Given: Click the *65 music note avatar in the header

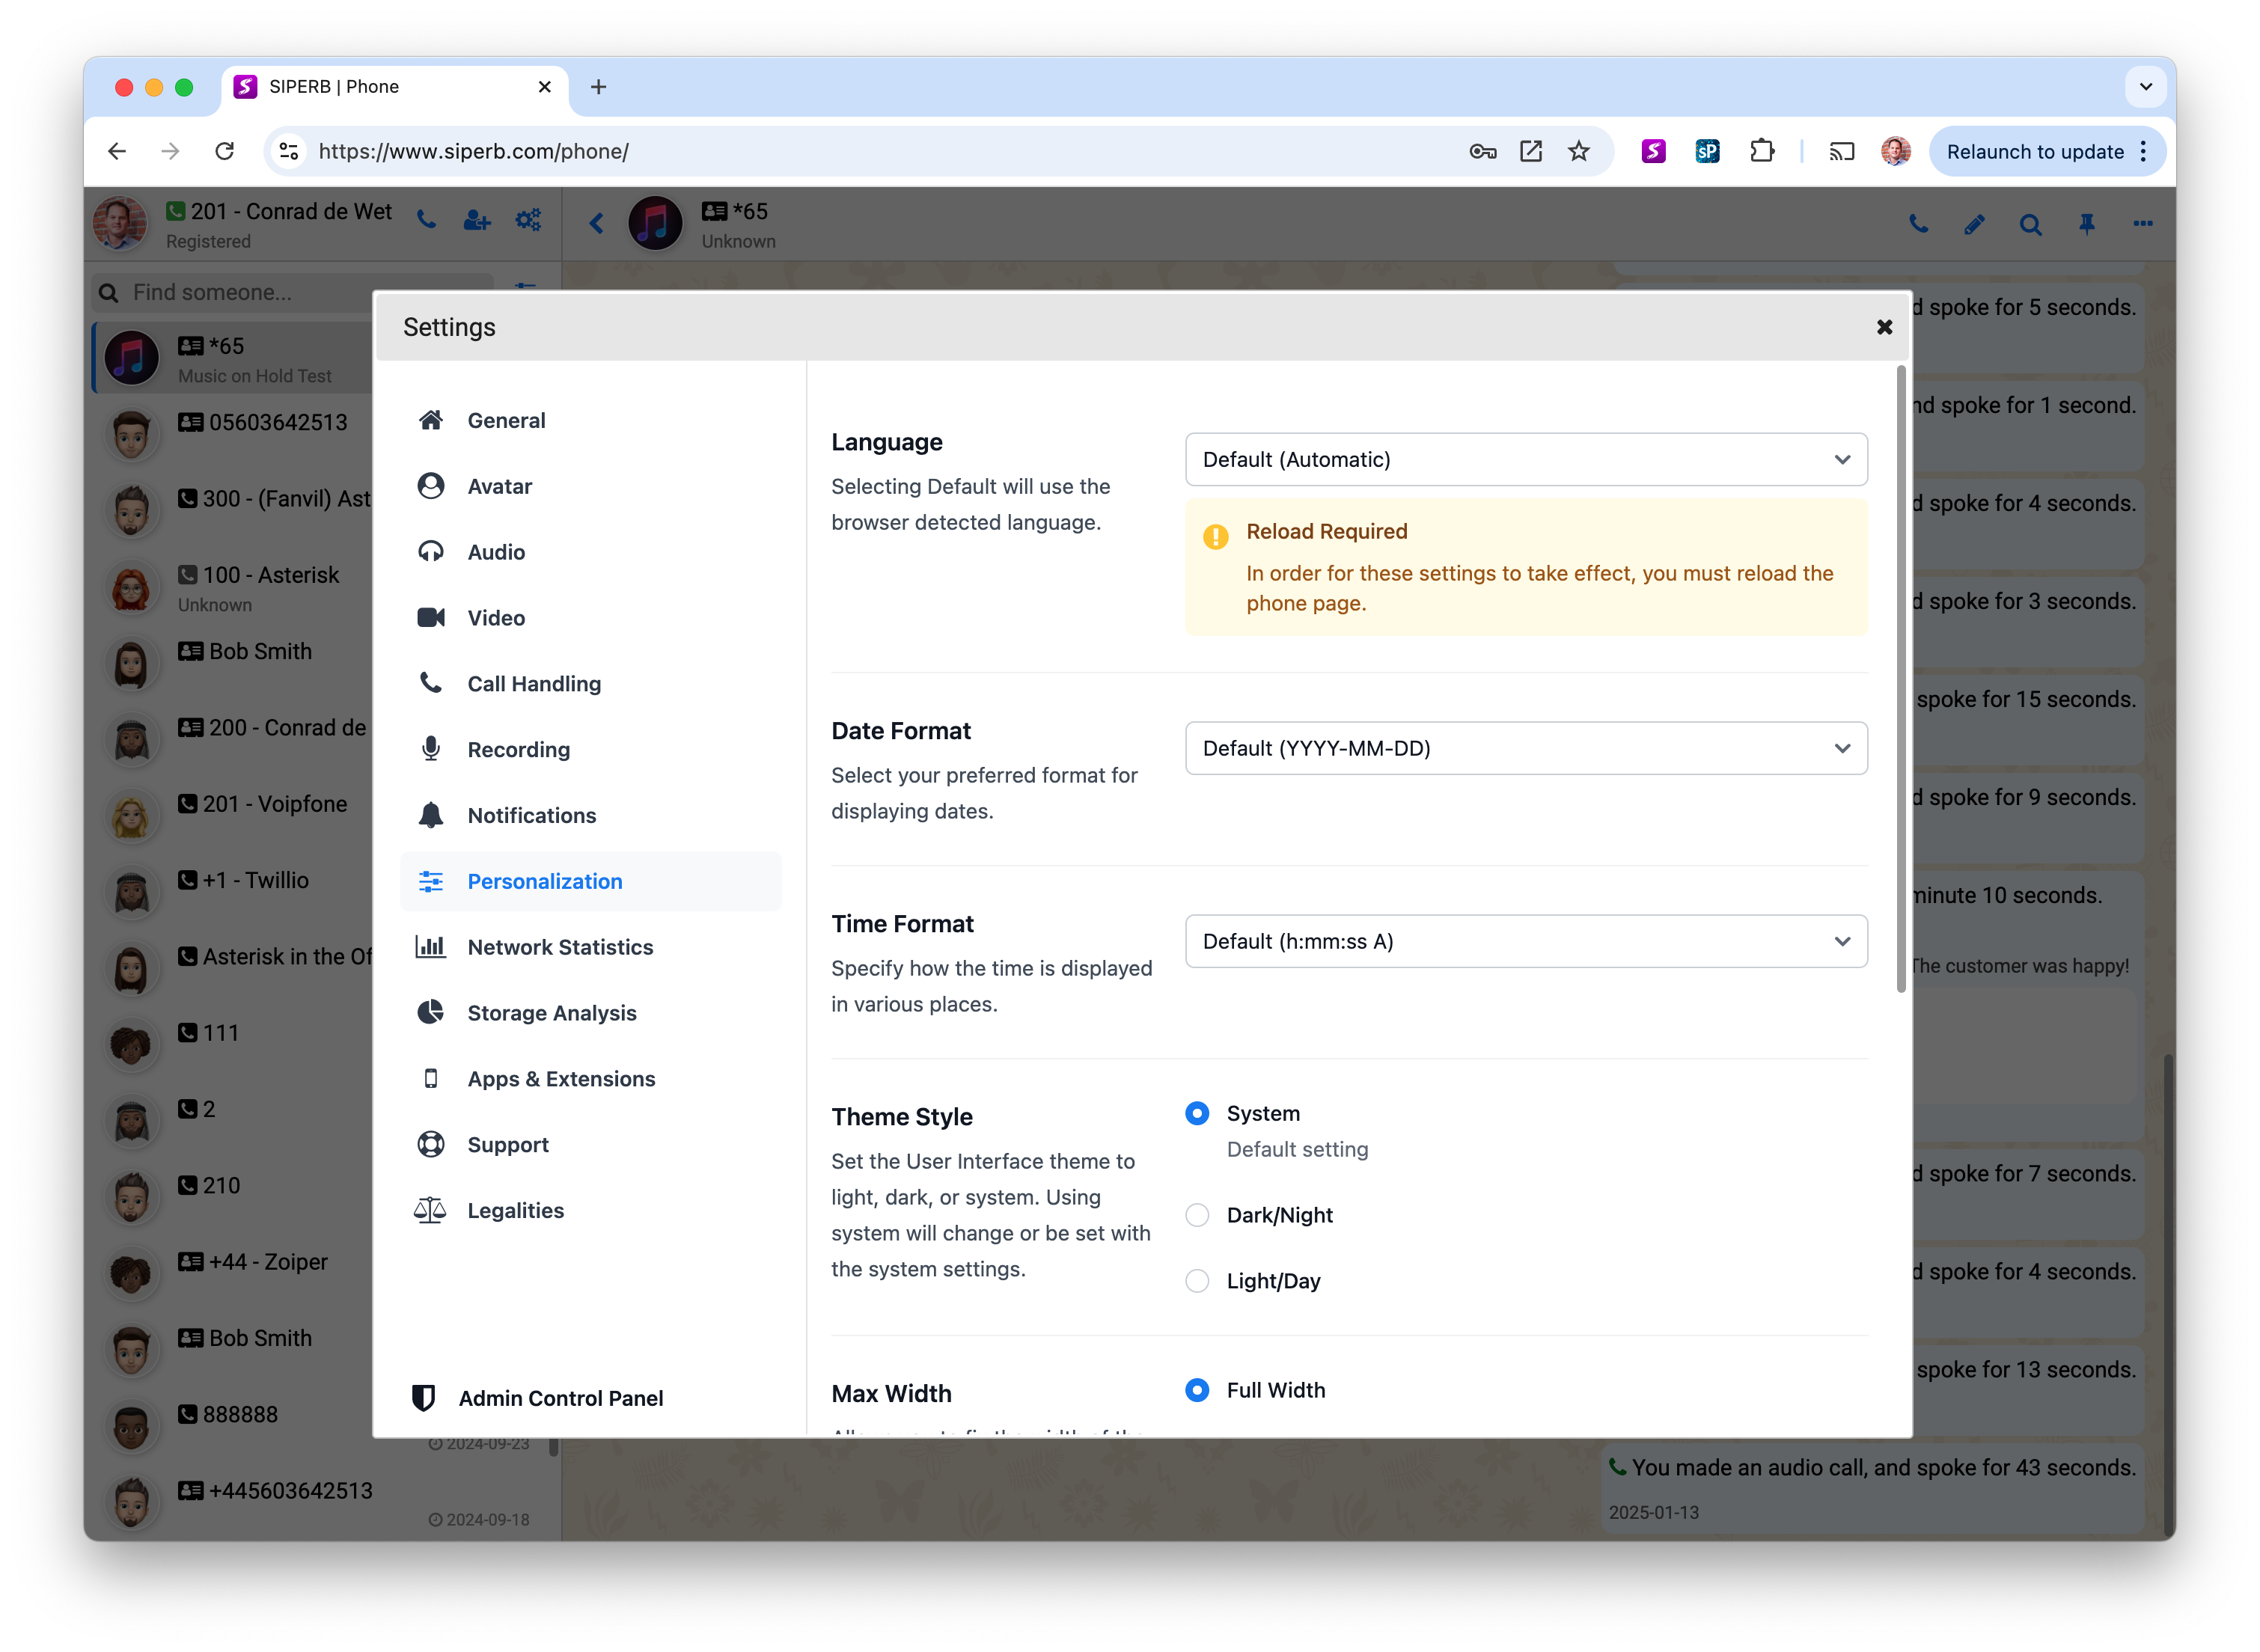Looking at the screenshot, I should [x=656, y=223].
